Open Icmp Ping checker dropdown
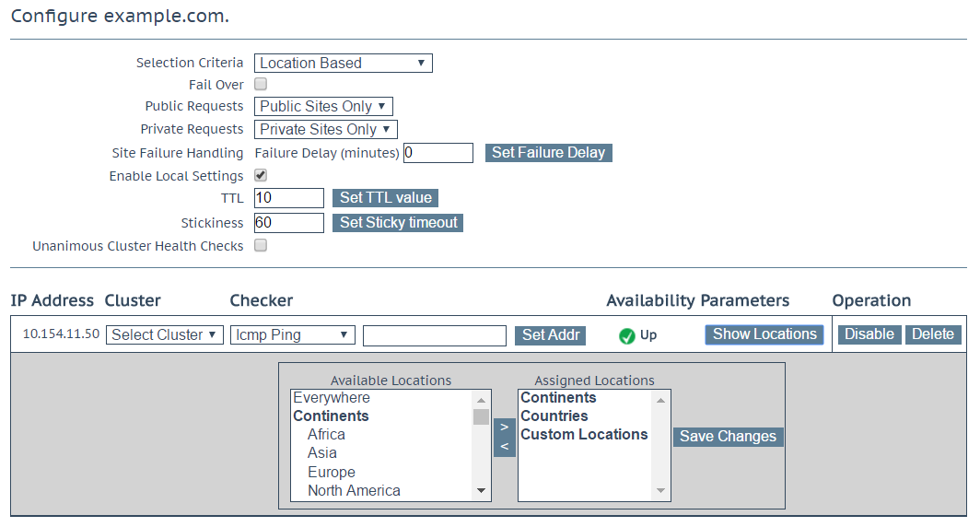Image resolution: width=980 pixels, height=527 pixels. tap(293, 335)
